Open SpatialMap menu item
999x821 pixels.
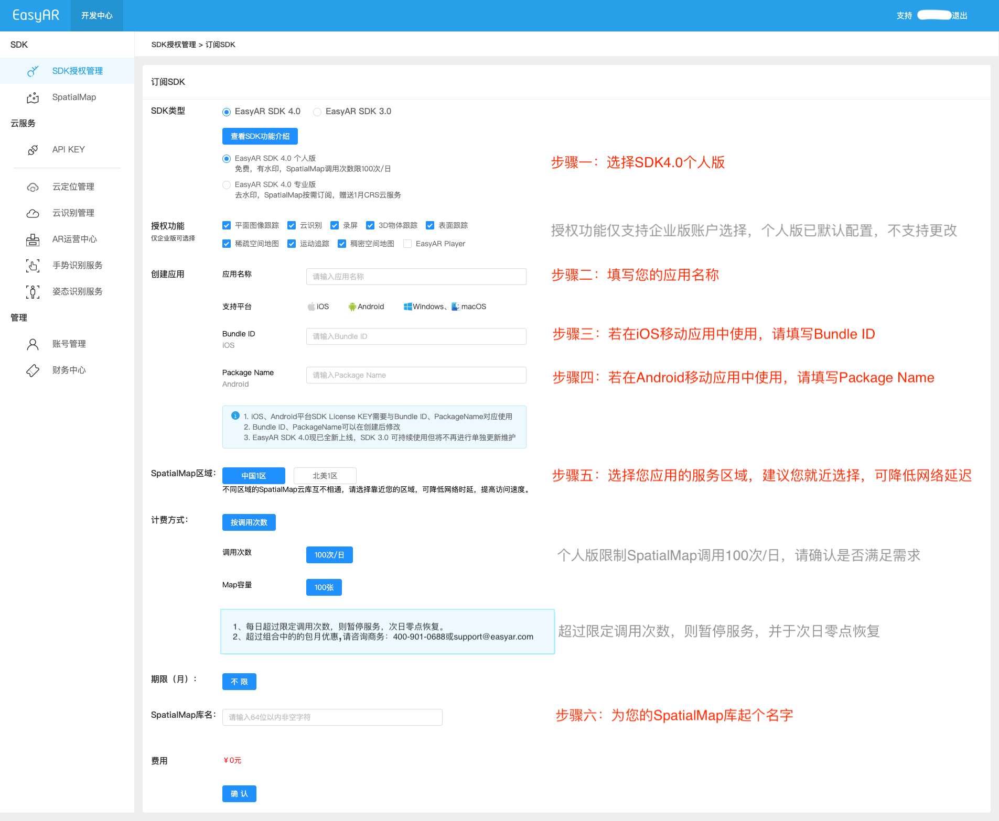[67, 97]
